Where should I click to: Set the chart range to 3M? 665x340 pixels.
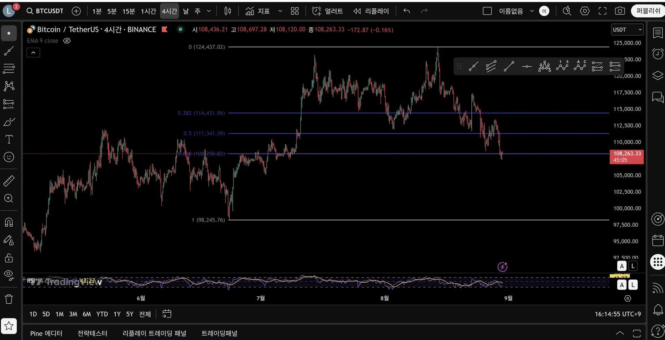point(73,314)
